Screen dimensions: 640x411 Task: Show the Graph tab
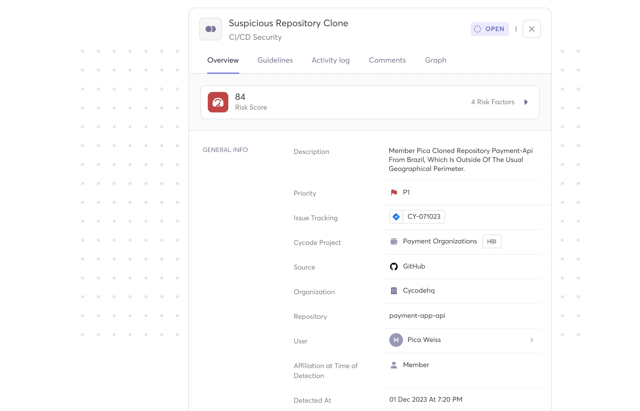click(435, 60)
